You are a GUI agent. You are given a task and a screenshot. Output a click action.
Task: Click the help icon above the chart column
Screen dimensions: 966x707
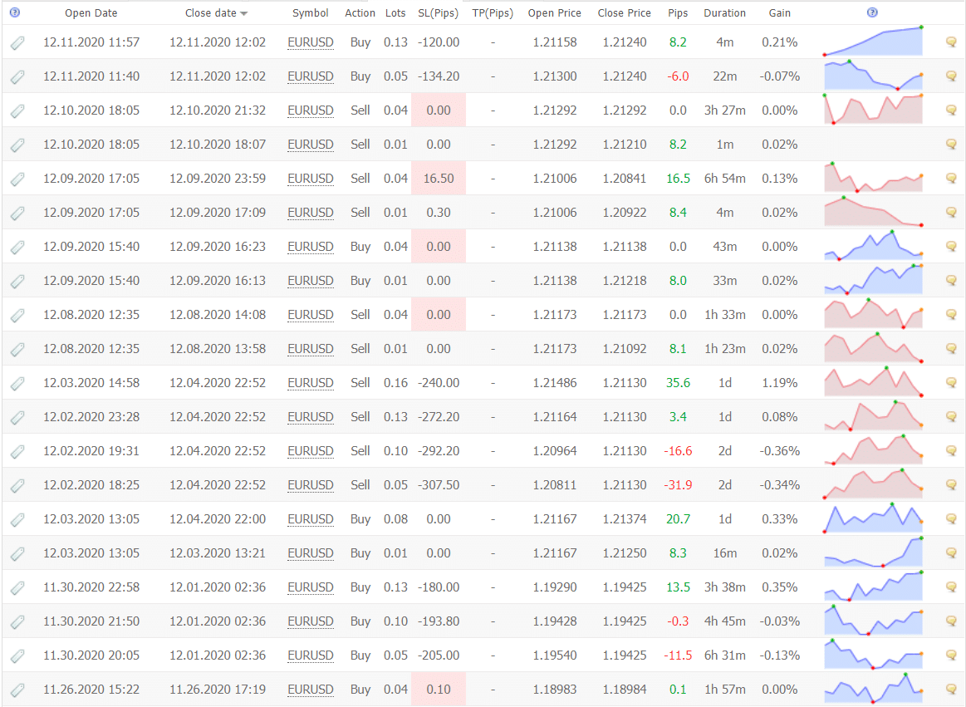click(872, 12)
